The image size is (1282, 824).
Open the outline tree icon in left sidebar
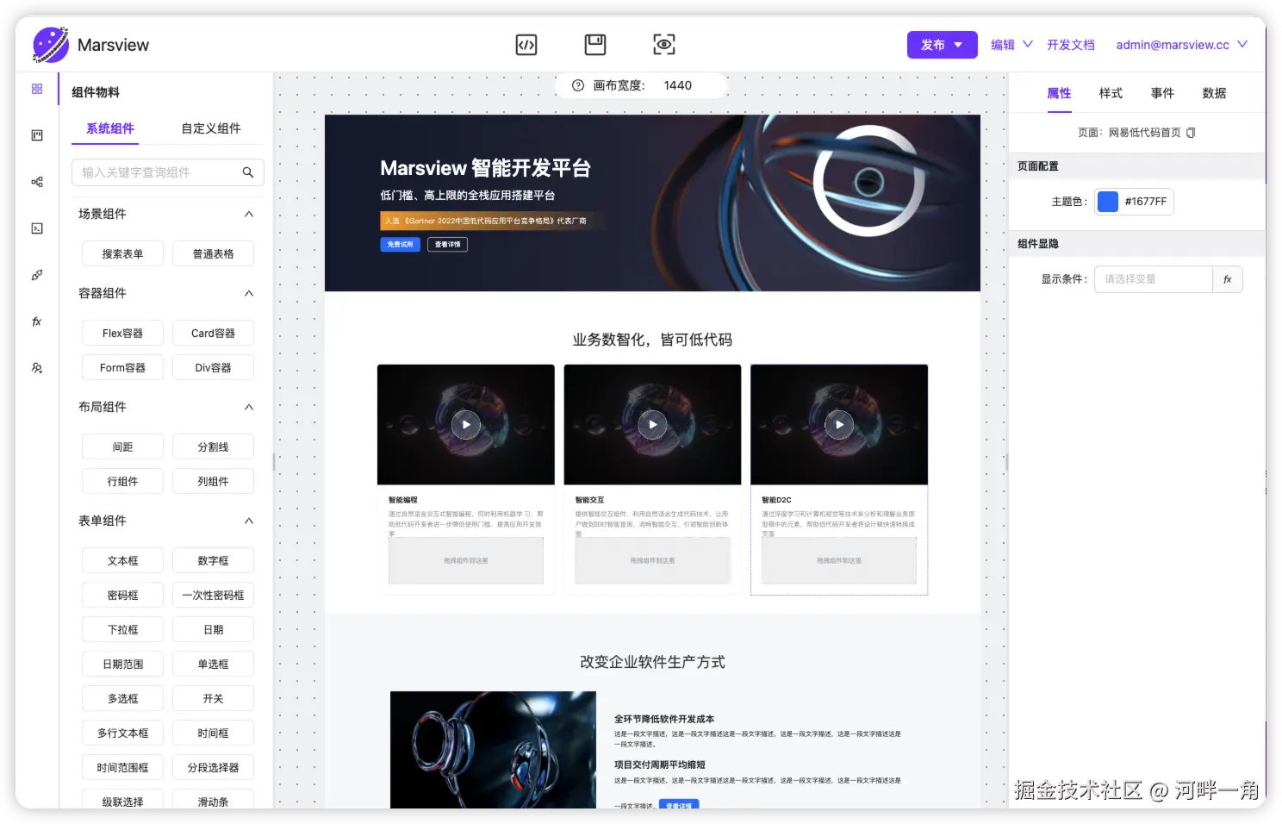pos(37,182)
